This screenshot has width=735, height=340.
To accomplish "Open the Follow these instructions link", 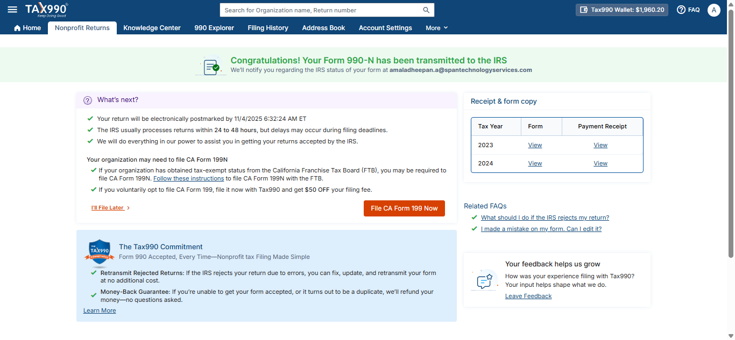I will point(188,178).
